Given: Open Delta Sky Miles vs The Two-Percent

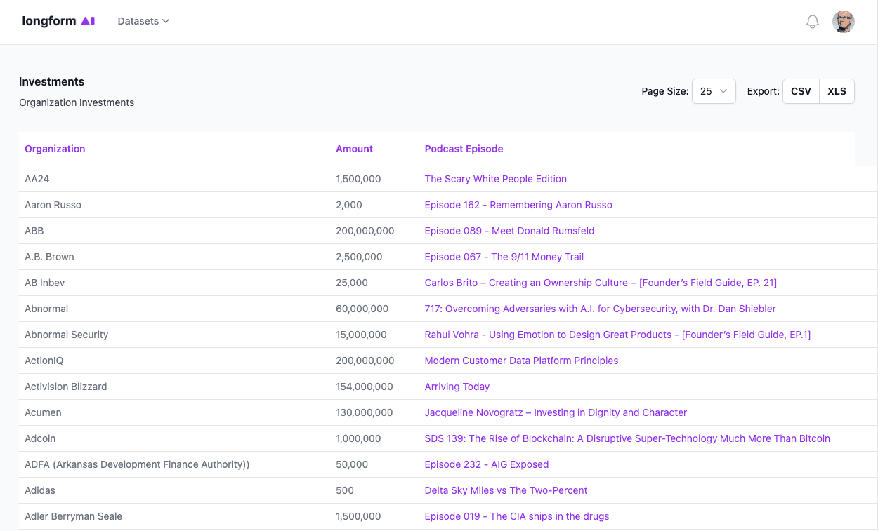Looking at the screenshot, I should coord(506,490).
